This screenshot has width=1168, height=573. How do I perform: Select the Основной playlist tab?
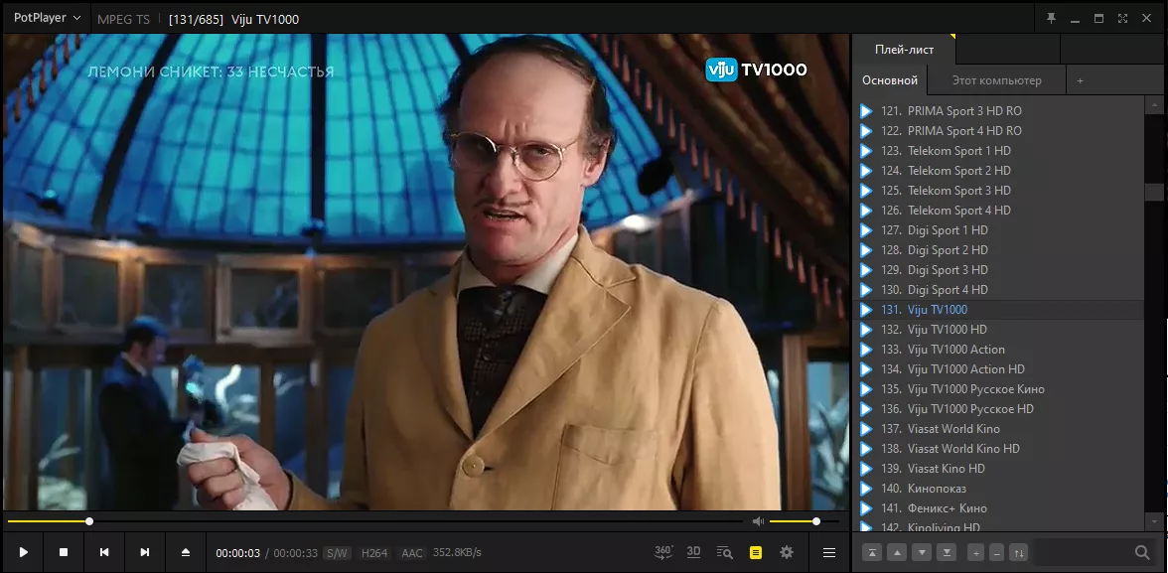pyautogui.click(x=890, y=80)
